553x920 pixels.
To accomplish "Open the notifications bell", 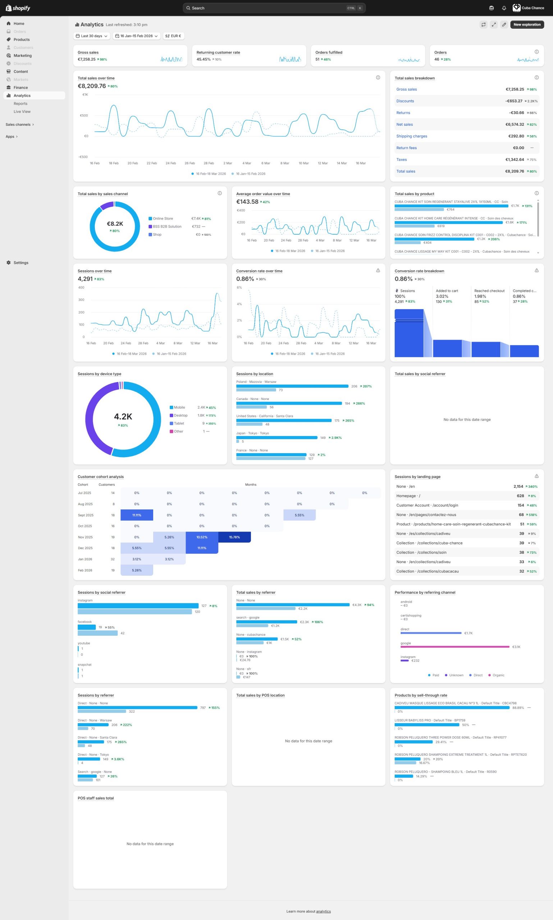I will [x=504, y=8].
